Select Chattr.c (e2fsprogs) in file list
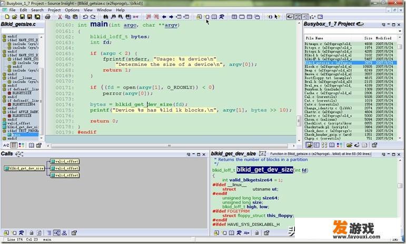The width and height of the screenshot is (406, 244). pyautogui.click(x=350, y=112)
